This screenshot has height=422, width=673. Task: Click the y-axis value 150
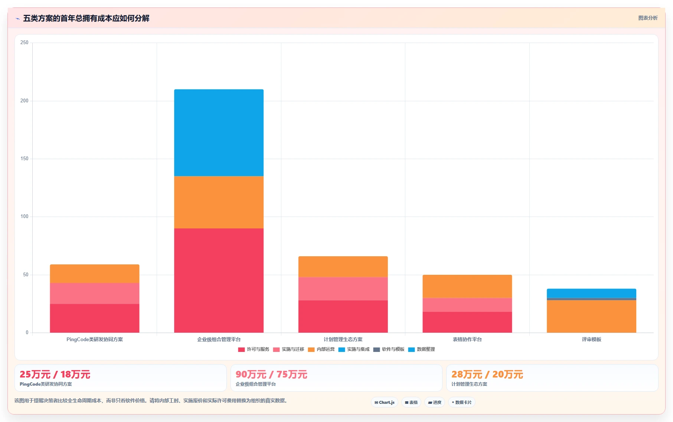tap(24, 159)
